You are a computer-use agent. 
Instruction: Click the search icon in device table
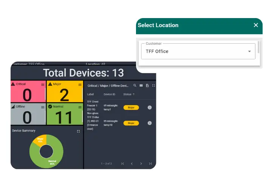(x=135, y=86)
